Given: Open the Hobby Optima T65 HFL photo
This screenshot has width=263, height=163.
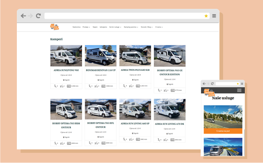Looking at the screenshot, I should tap(101, 109).
